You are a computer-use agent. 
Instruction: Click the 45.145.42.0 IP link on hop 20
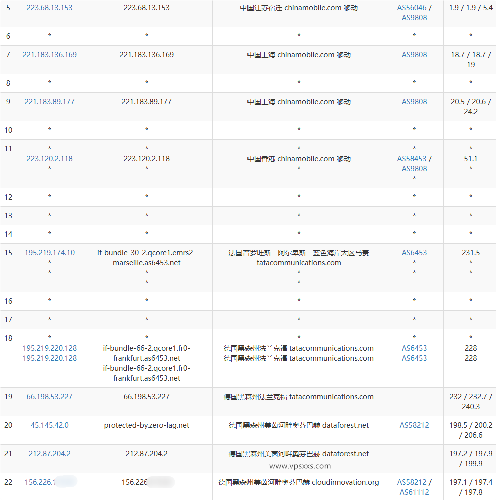(x=49, y=425)
